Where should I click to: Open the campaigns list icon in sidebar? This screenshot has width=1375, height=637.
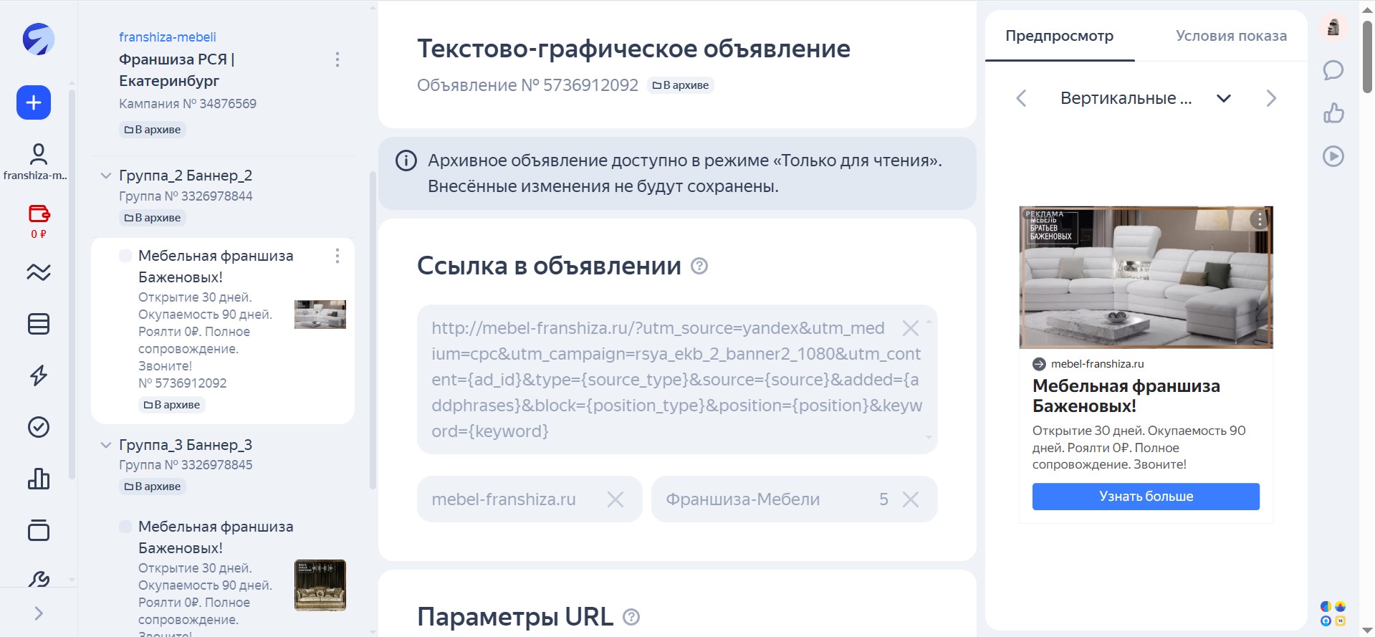(39, 324)
